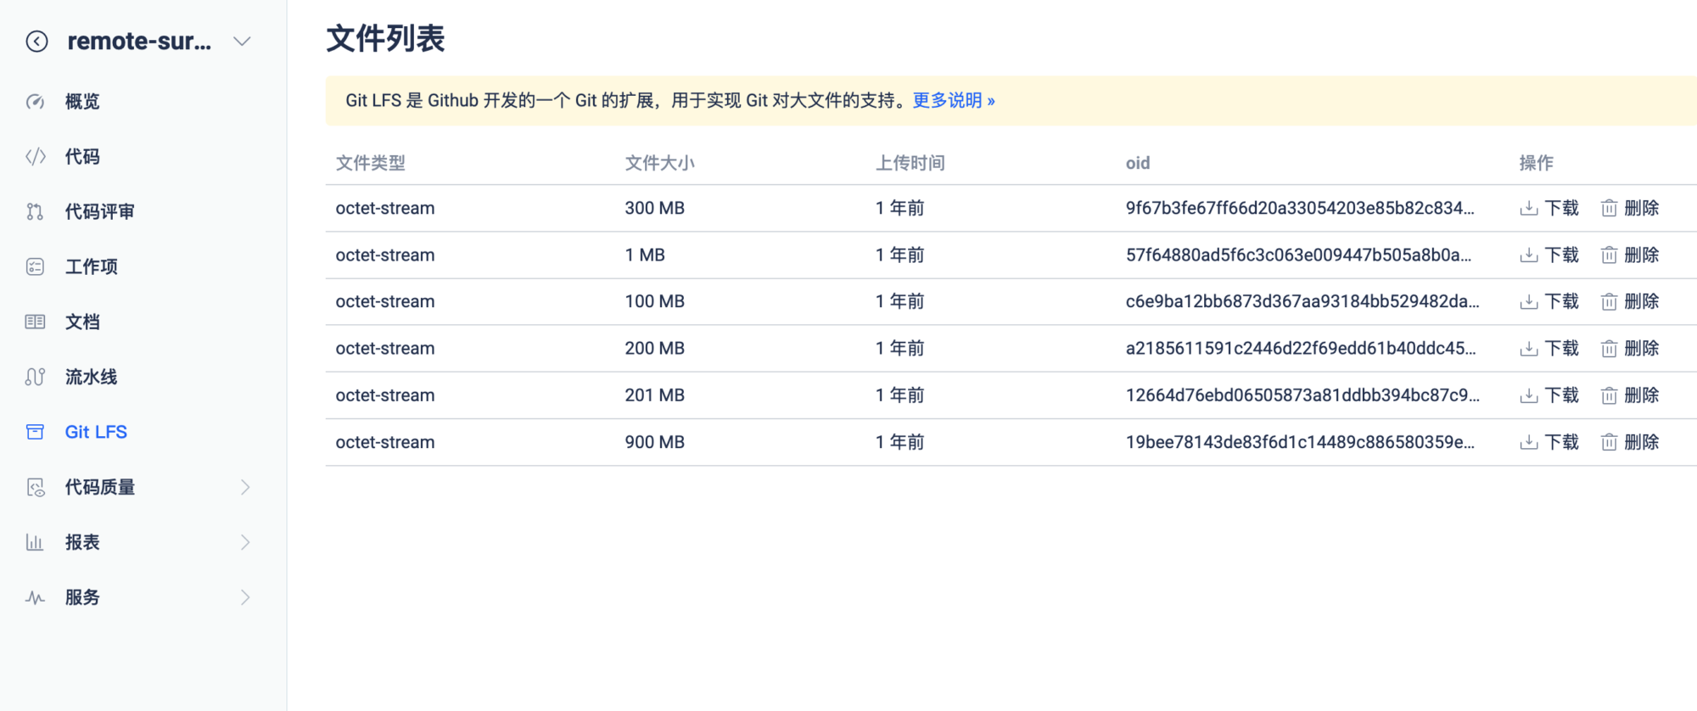This screenshot has height=711, width=1697.
Task: Click the 服务 pulse icon
Action: (x=35, y=597)
